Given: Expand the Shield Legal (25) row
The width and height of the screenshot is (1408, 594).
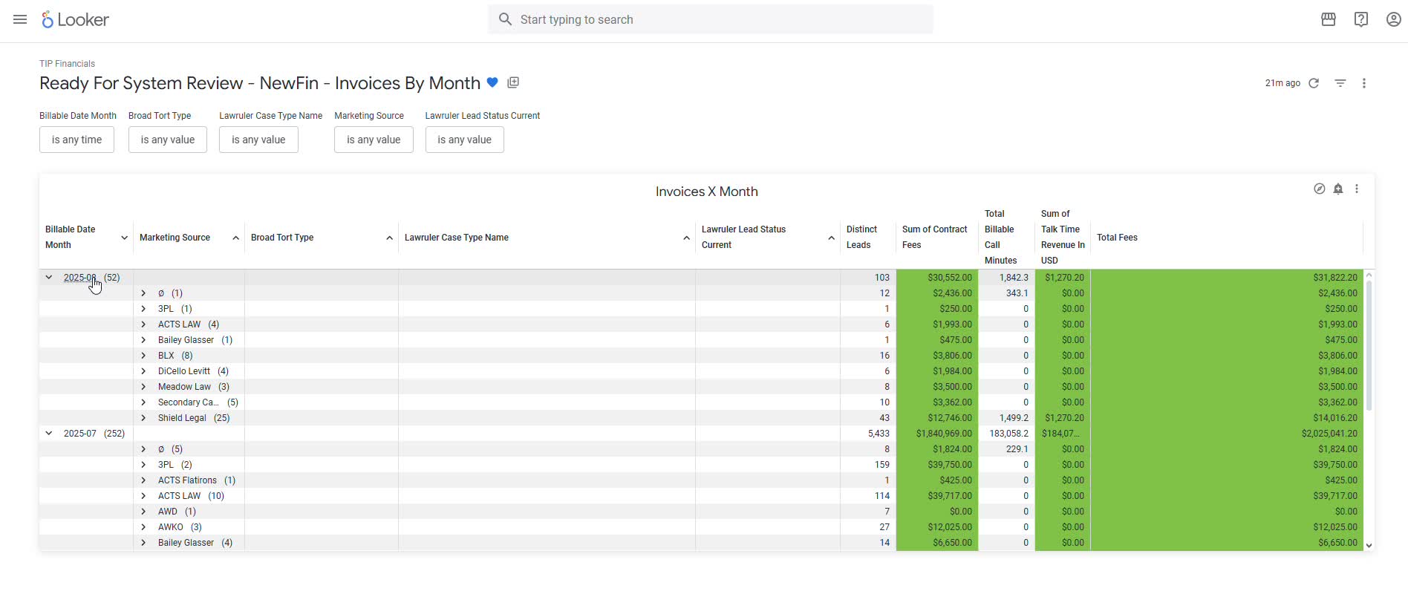Looking at the screenshot, I should tap(143, 418).
